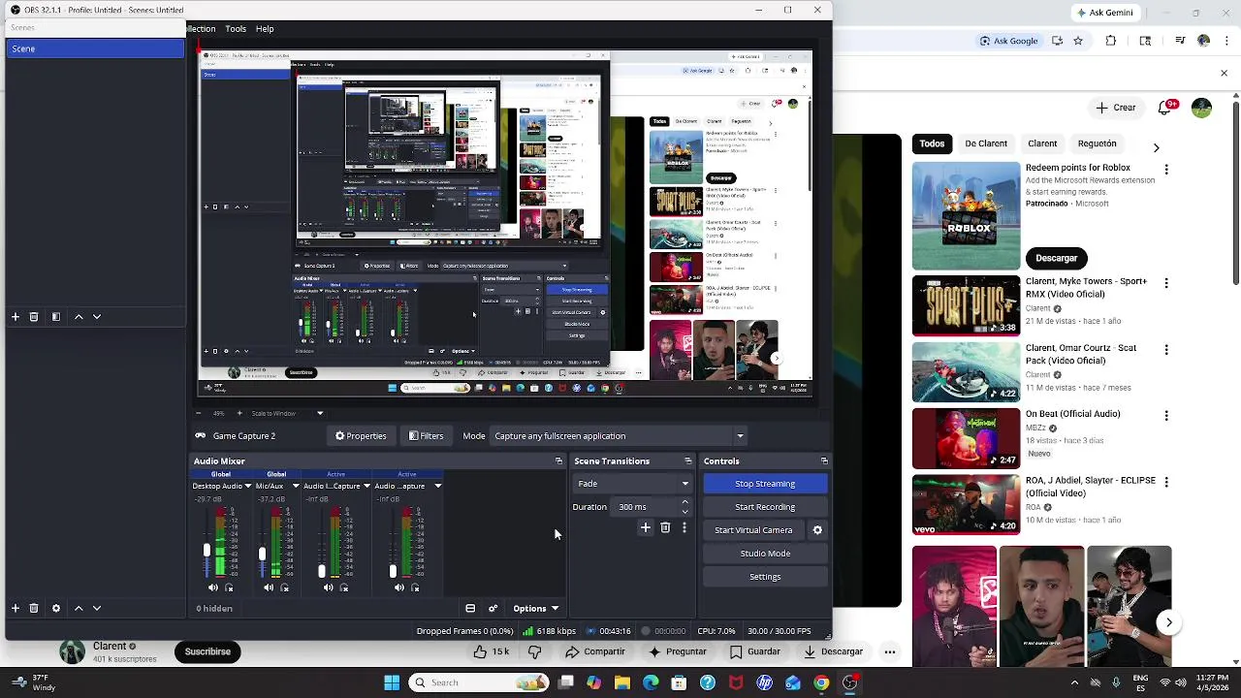Expand the Mic/Aux channel dropdown
The width and height of the screenshot is (1241, 698).
coord(296,486)
